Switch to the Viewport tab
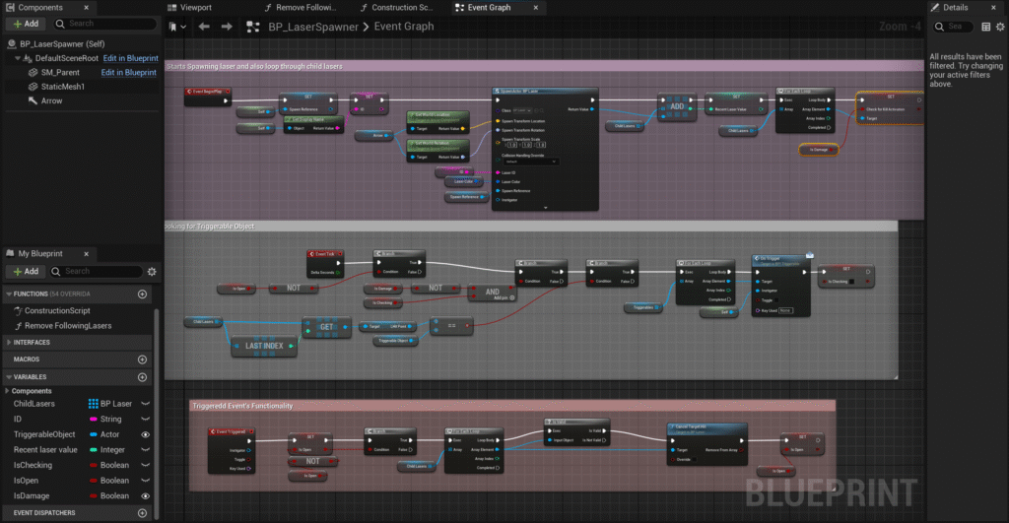Viewport: 1009px width, 523px height. click(190, 8)
